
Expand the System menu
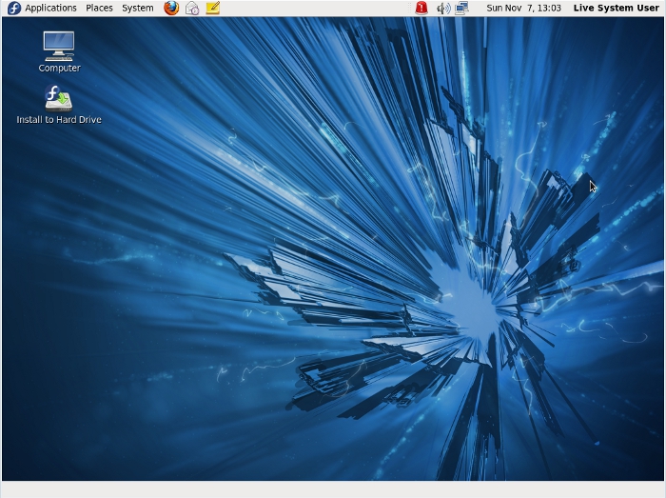pos(137,8)
